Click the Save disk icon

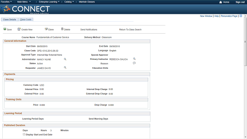click(x=5, y=29)
